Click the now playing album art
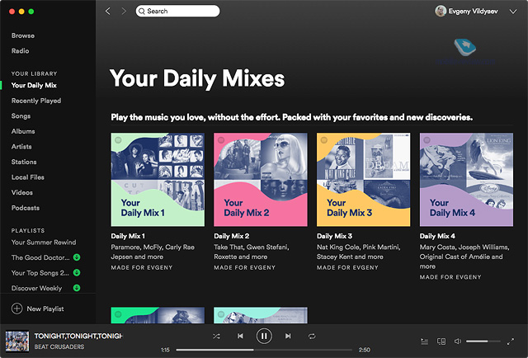The height and width of the screenshot is (358, 528). (x=17, y=342)
